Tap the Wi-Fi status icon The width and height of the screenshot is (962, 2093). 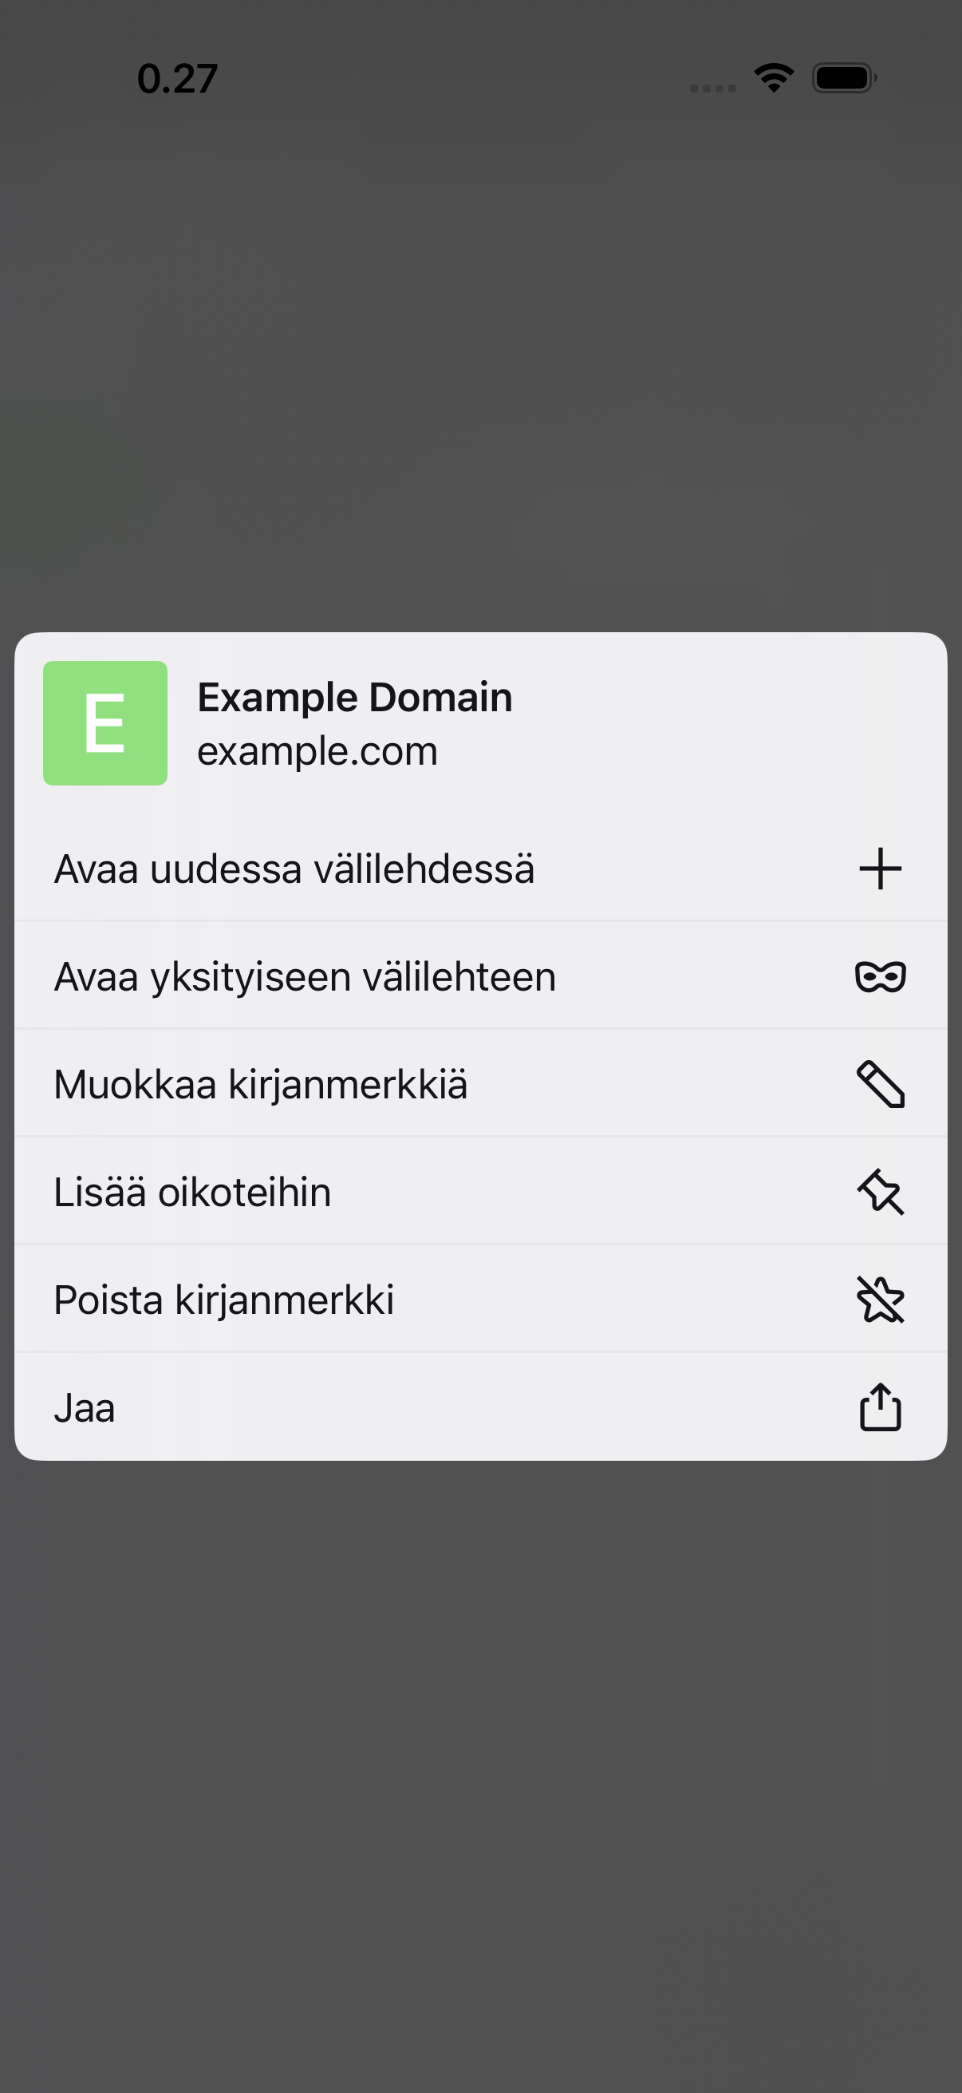coord(774,78)
